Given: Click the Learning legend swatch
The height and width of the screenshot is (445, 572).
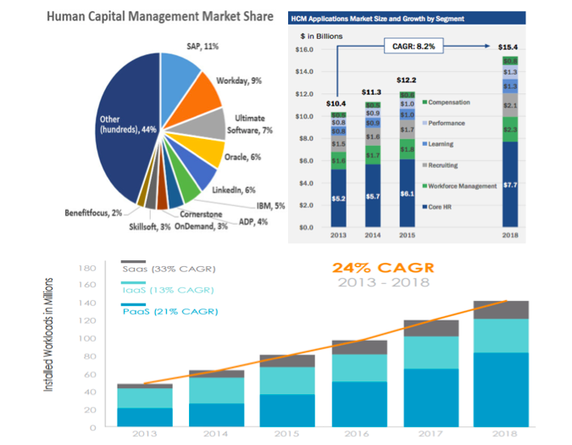Looking at the screenshot, I should 425,144.
